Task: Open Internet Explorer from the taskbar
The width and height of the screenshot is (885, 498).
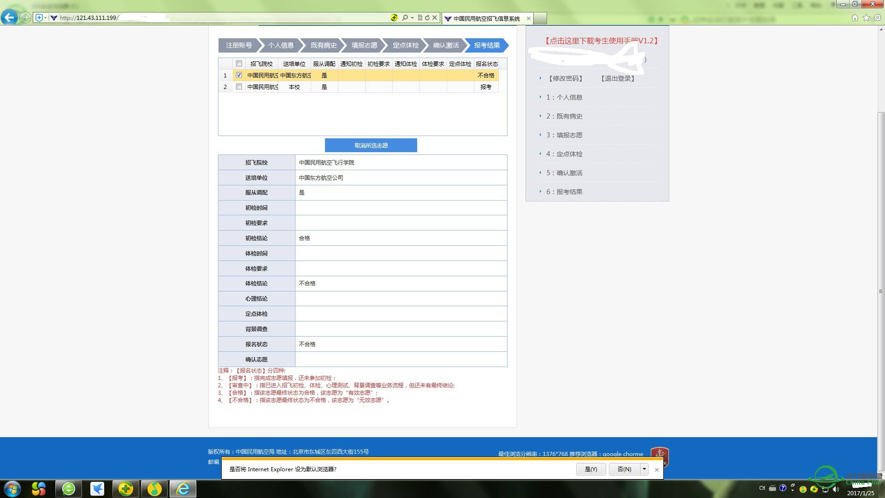Action: click(183, 488)
